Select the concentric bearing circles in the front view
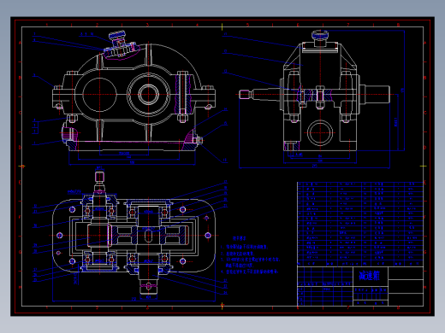The width and height of the screenshot is (445, 333). point(148,94)
